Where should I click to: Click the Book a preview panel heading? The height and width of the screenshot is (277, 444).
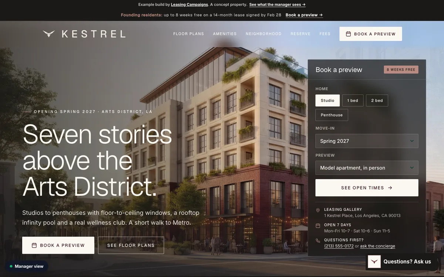click(x=339, y=70)
